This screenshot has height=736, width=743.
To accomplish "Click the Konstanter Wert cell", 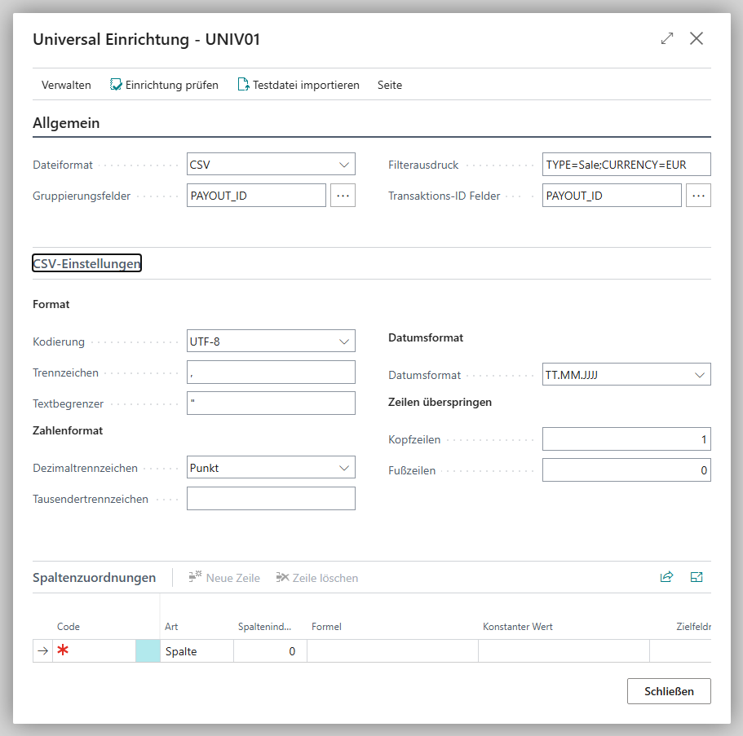I will [x=564, y=650].
